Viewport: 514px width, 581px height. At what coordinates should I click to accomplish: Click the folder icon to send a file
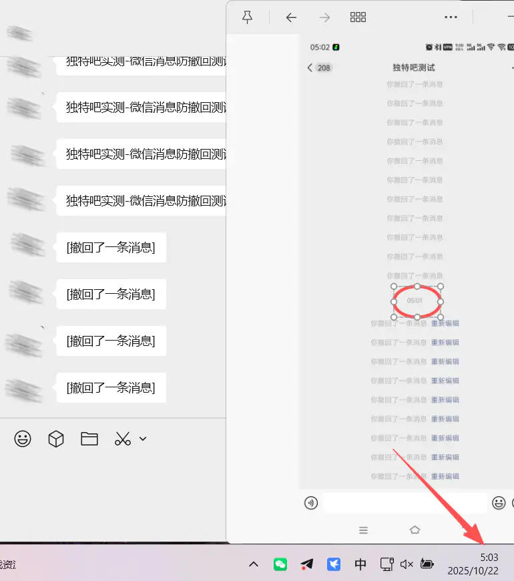(89, 439)
